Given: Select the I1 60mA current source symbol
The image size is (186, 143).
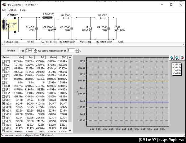Looking at the screenshot, I should click(x=90, y=29).
